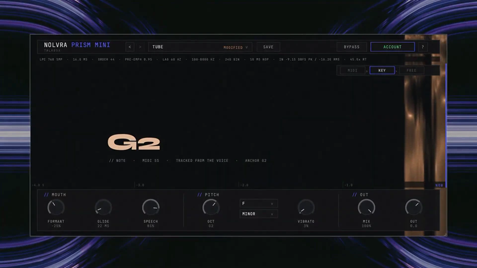Go to the previous preset arrow
477x268 pixels.
click(x=130, y=47)
